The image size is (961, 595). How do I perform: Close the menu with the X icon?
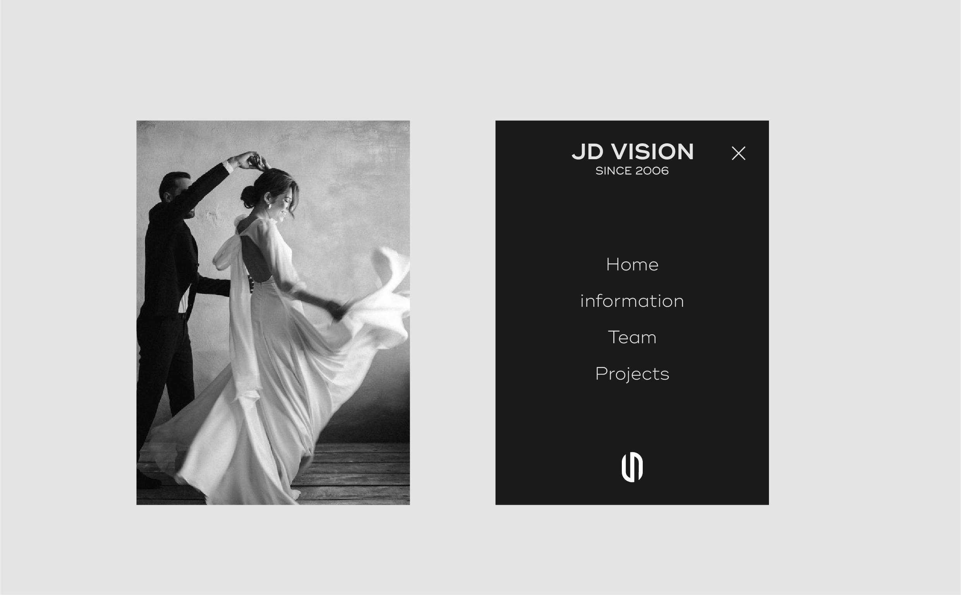pyautogui.click(x=738, y=153)
